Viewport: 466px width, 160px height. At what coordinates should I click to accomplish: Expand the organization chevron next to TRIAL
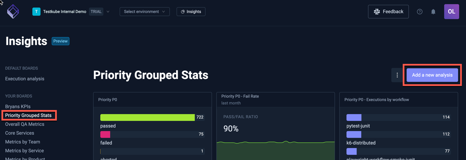click(x=108, y=12)
